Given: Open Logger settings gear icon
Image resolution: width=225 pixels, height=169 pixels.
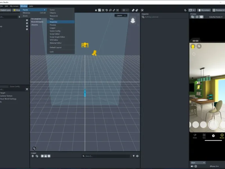Looking at the screenshot, I should [x=137, y=156].
